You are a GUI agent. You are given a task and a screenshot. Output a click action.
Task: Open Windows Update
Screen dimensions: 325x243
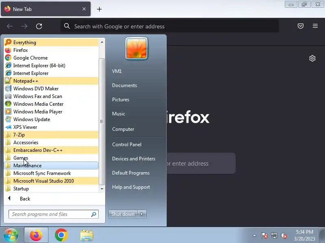click(51, 119)
